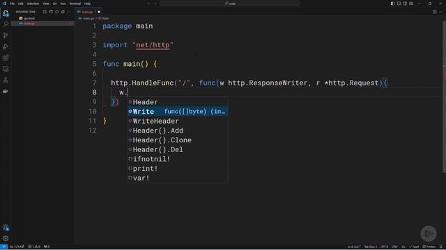This screenshot has height=250, width=446.
Task: Select the main.go editor tab
Action: point(89,12)
